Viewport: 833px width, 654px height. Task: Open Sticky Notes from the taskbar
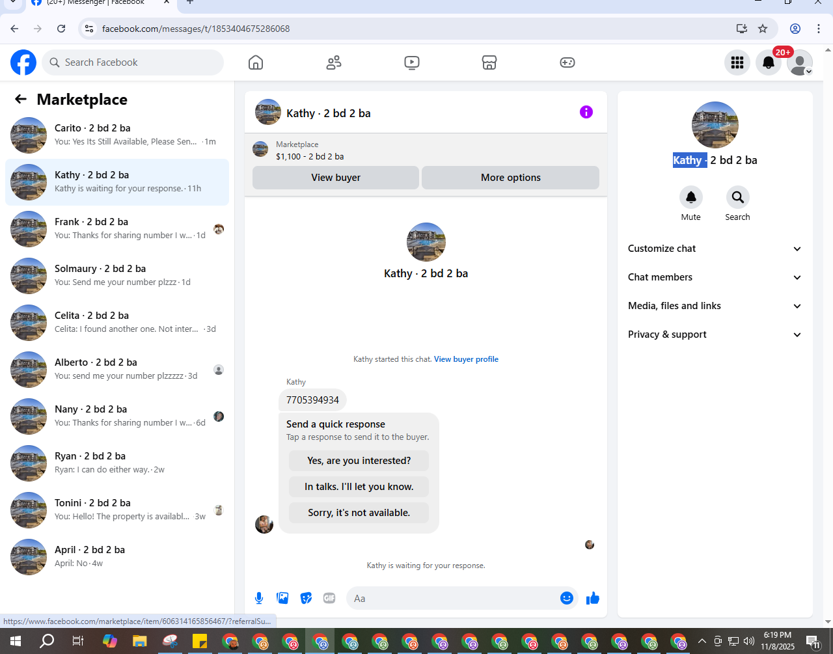(x=200, y=641)
